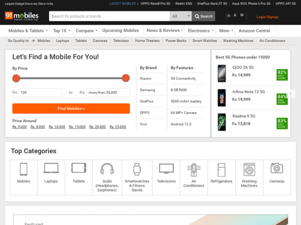Image resolution: width=301 pixels, height=225 pixels.
Task: Filter by brand OnePlus
Action: click(x=146, y=101)
